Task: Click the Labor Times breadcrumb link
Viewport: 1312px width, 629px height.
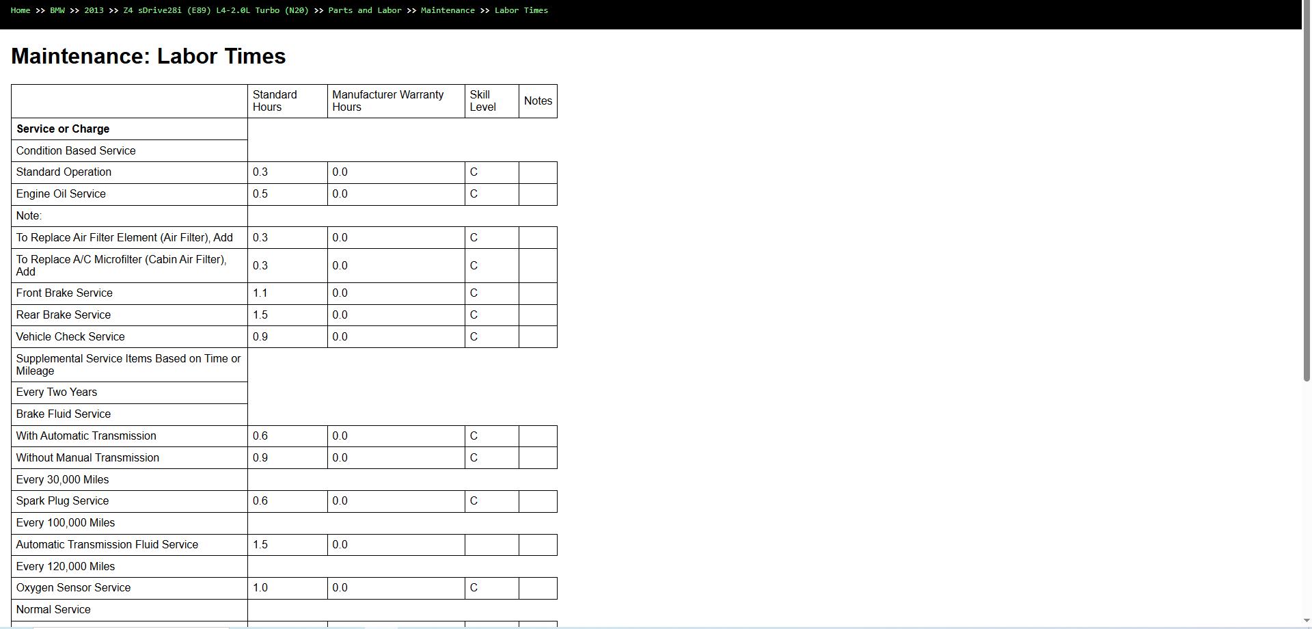Action: [521, 10]
